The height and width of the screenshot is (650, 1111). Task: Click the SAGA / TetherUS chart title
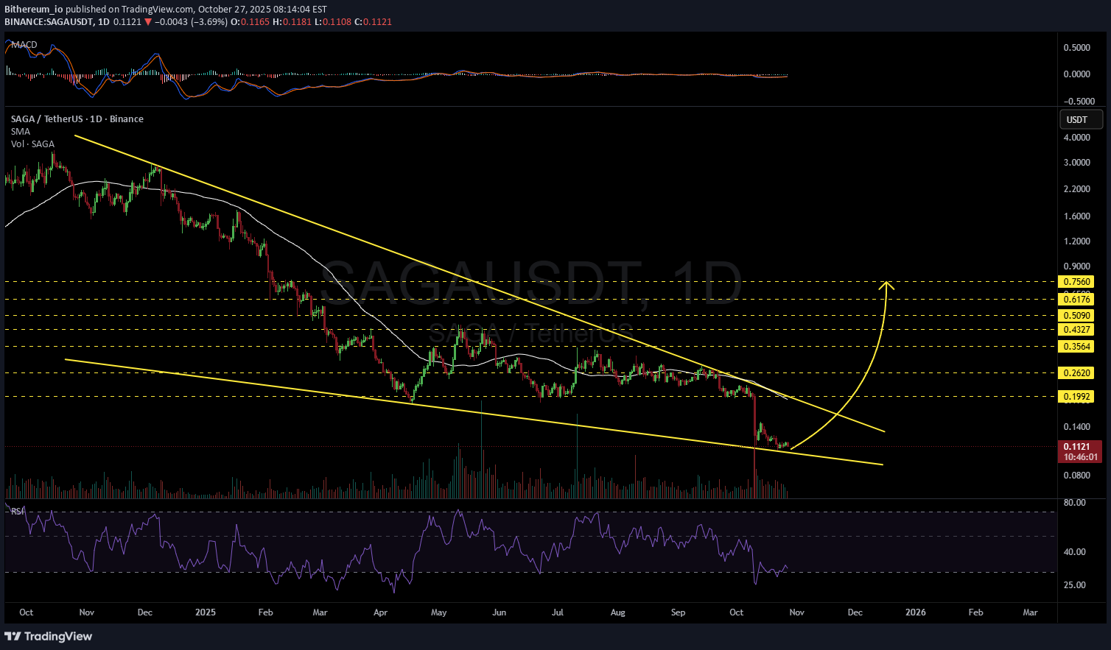pyautogui.click(x=77, y=119)
